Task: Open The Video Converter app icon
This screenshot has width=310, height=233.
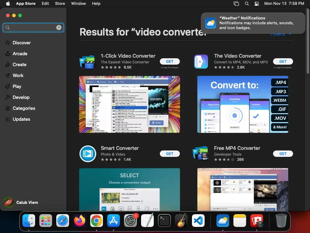Action: [201, 62]
